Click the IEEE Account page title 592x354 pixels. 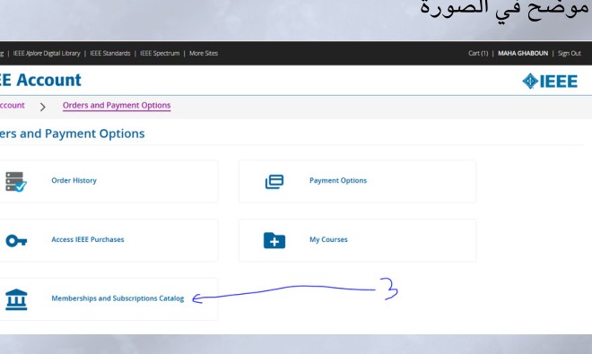40,80
